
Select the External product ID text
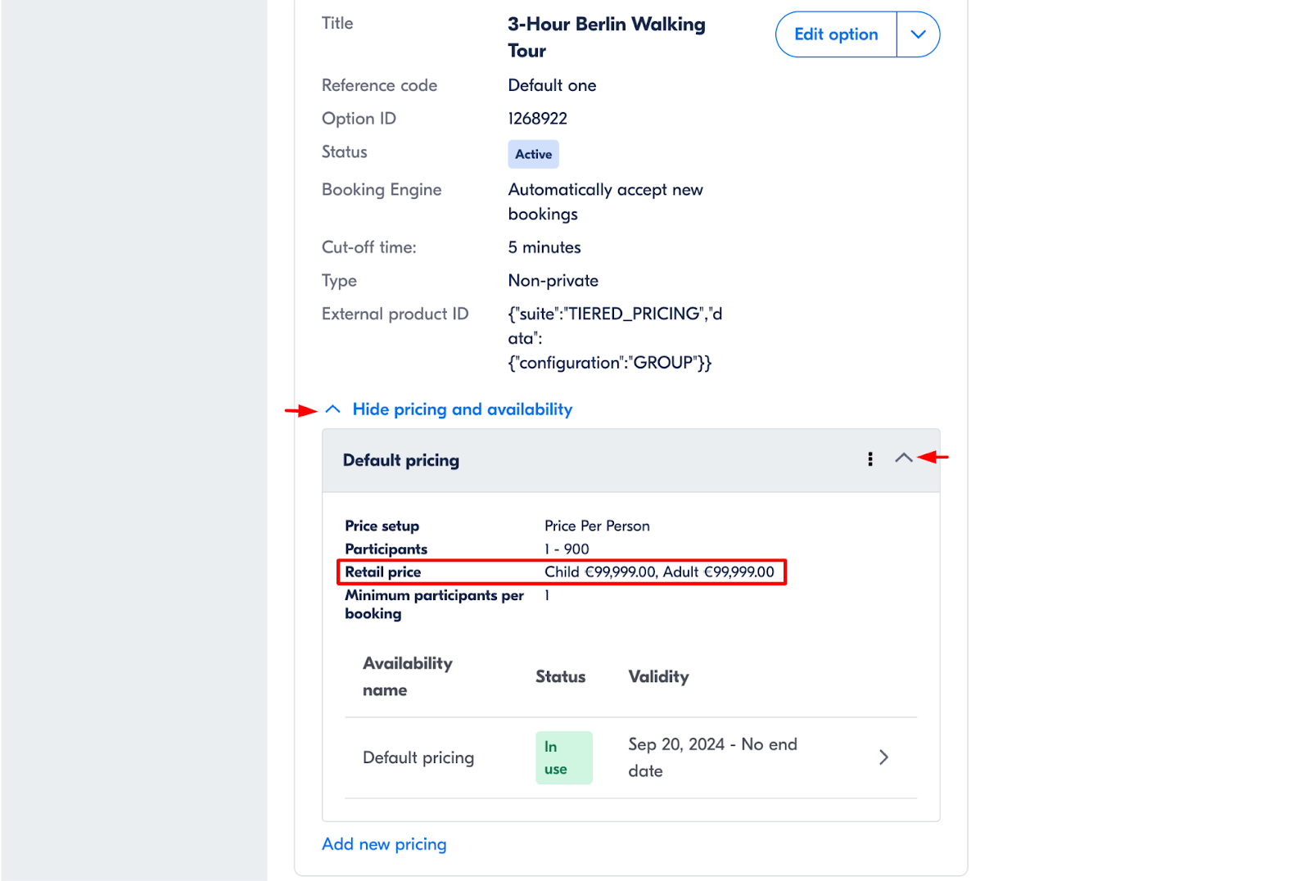click(614, 337)
